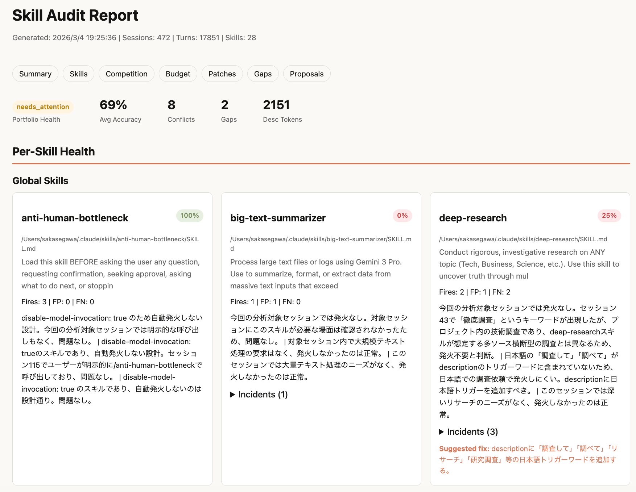Click the deep-research skill heading

(472, 218)
